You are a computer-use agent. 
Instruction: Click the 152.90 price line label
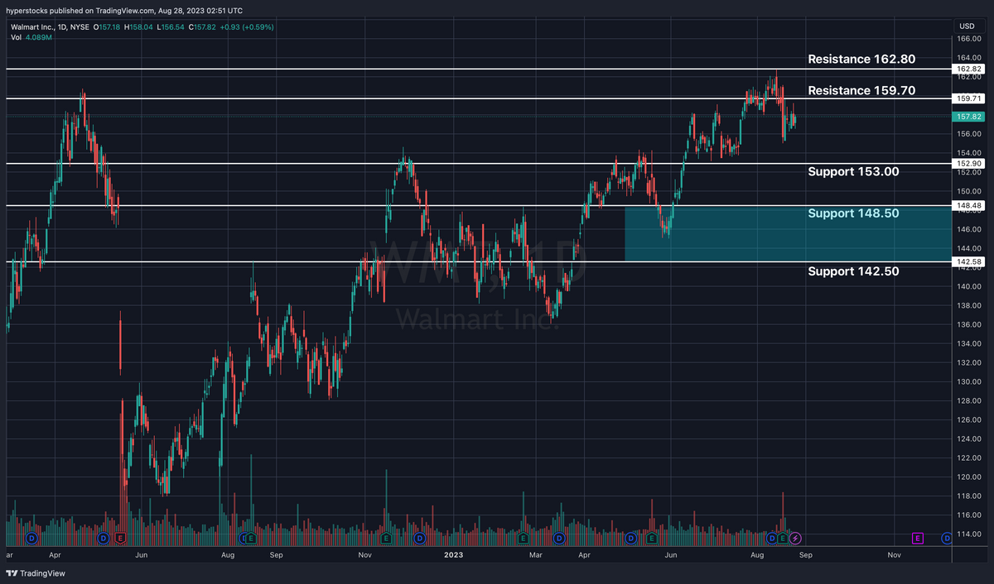point(969,164)
